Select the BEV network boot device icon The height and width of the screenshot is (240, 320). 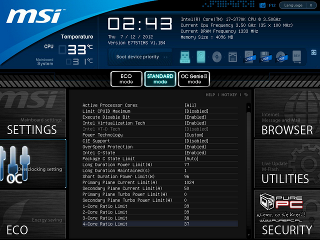296,56
